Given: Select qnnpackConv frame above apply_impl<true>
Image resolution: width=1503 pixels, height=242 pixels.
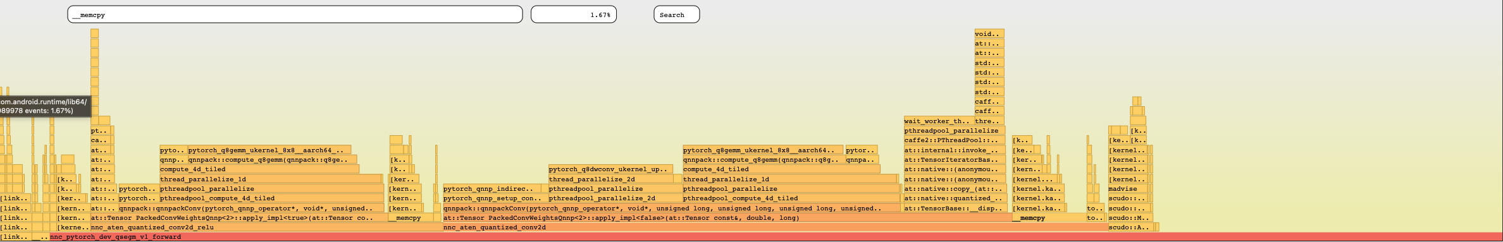Looking at the screenshot, I should (251, 209).
